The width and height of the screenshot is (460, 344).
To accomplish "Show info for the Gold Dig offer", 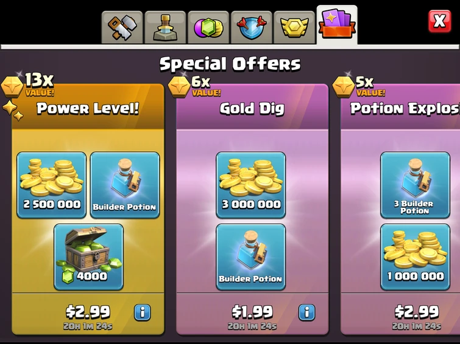I will pos(307,312).
